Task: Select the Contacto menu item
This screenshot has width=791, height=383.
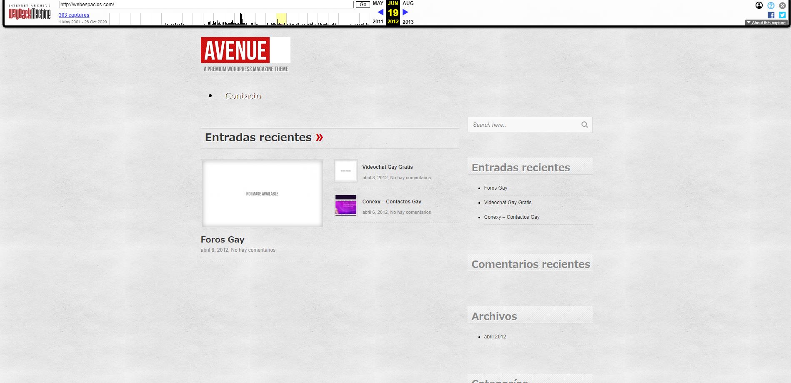Action: pyautogui.click(x=243, y=96)
